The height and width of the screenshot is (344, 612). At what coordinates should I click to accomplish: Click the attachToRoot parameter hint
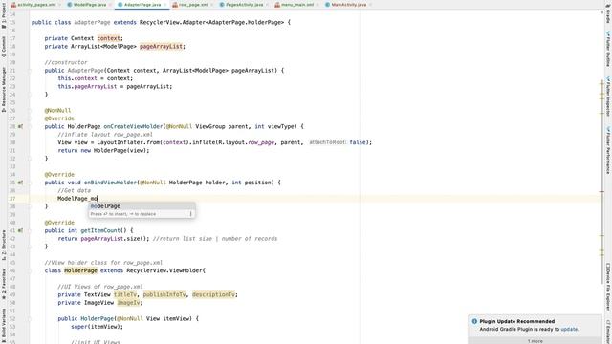click(327, 142)
